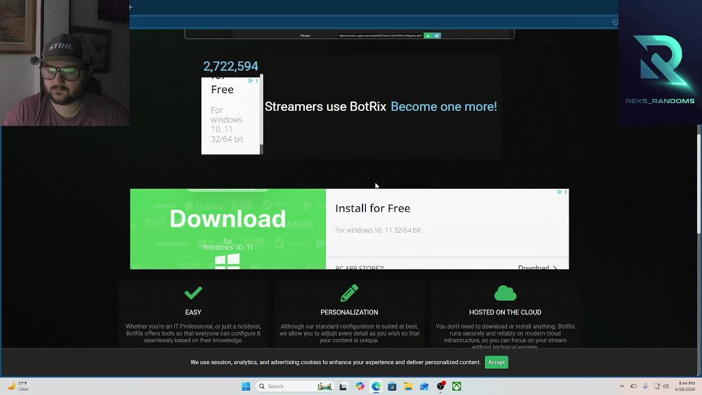Click the HOSTED ON THE CLOUD heading
The image size is (702, 395).
[505, 312]
